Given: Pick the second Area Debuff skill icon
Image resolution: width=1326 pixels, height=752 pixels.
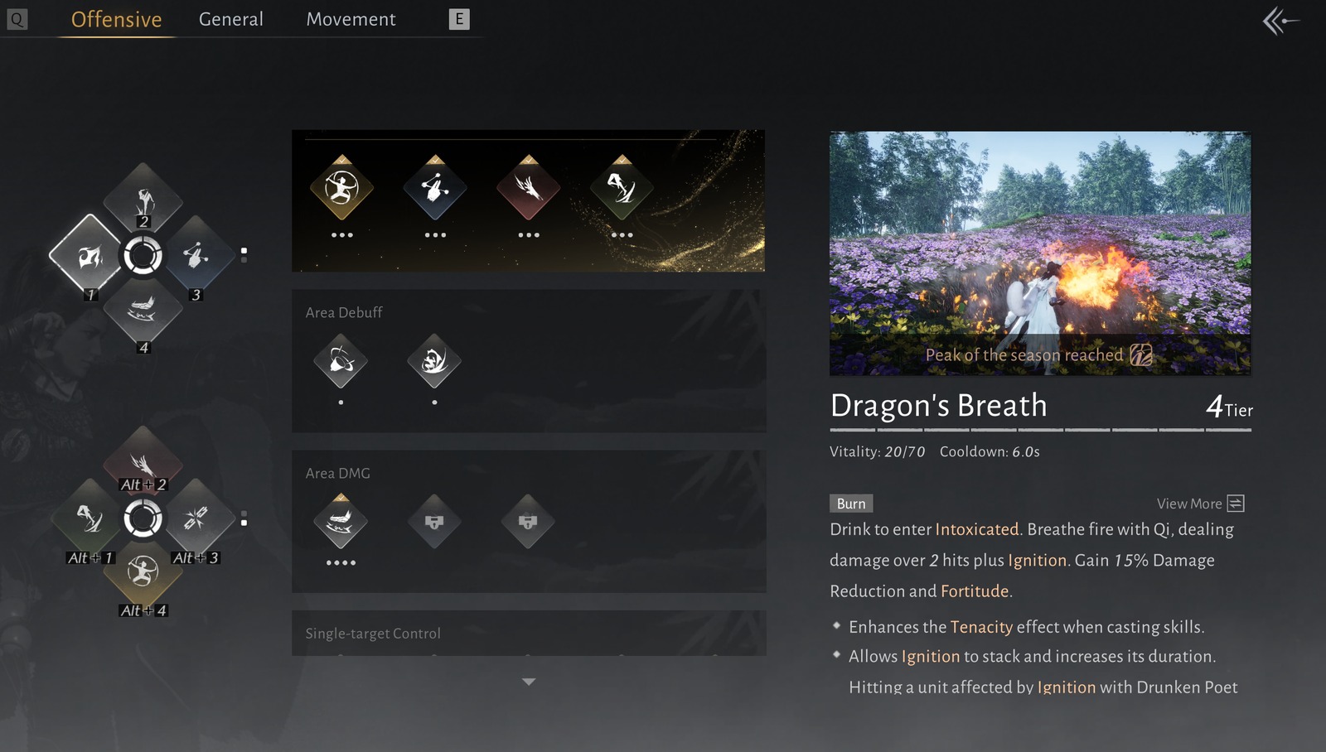Looking at the screenshot, I should coord(434,361).
